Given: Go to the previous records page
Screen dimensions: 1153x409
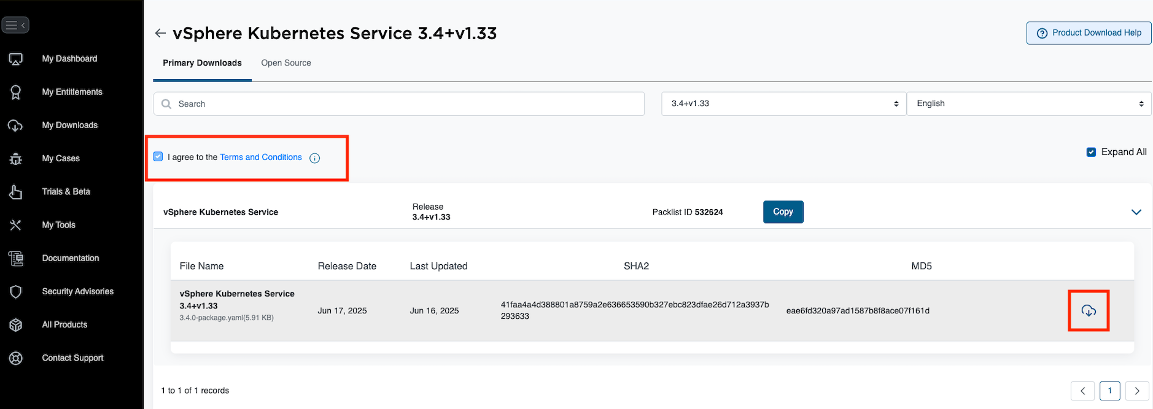Looking at the screenshot, I should pyautogui.click(x=1083, y=391).
